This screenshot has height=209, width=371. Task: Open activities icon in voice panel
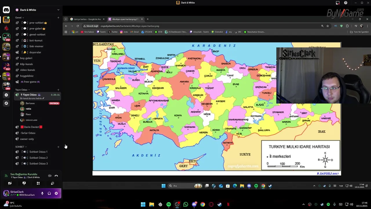coord(38,183)
